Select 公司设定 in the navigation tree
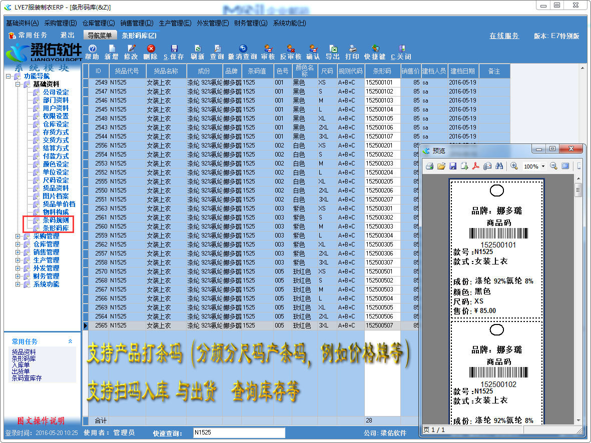The height and width of the screenshot is (443, 591). 56,92
